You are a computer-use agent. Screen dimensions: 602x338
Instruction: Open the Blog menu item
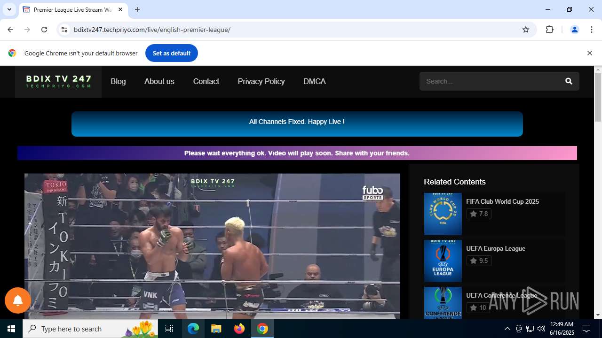tap(118, 81)
